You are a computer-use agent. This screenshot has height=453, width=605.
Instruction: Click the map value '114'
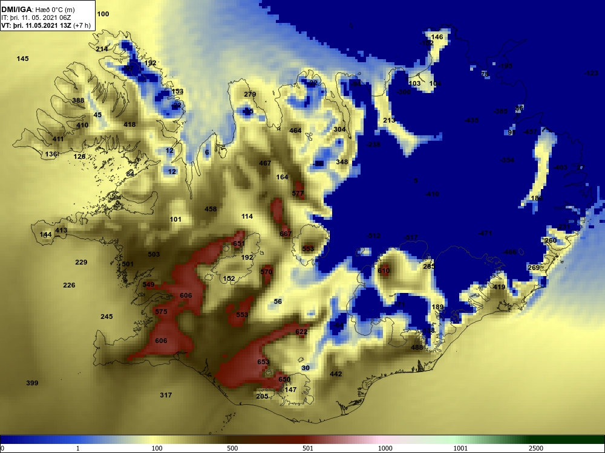click(247, 216)
